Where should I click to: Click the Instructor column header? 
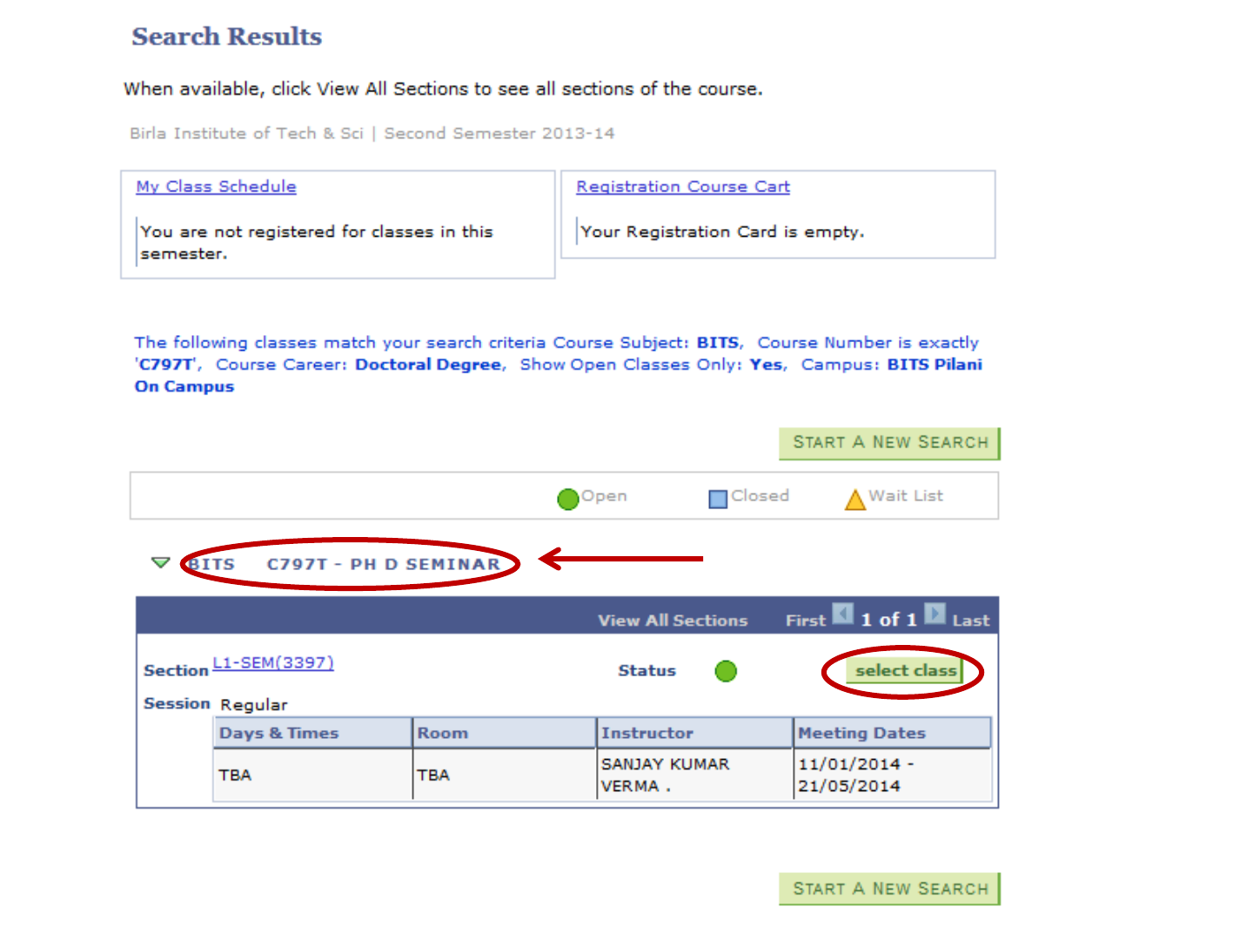pos(695,733)
